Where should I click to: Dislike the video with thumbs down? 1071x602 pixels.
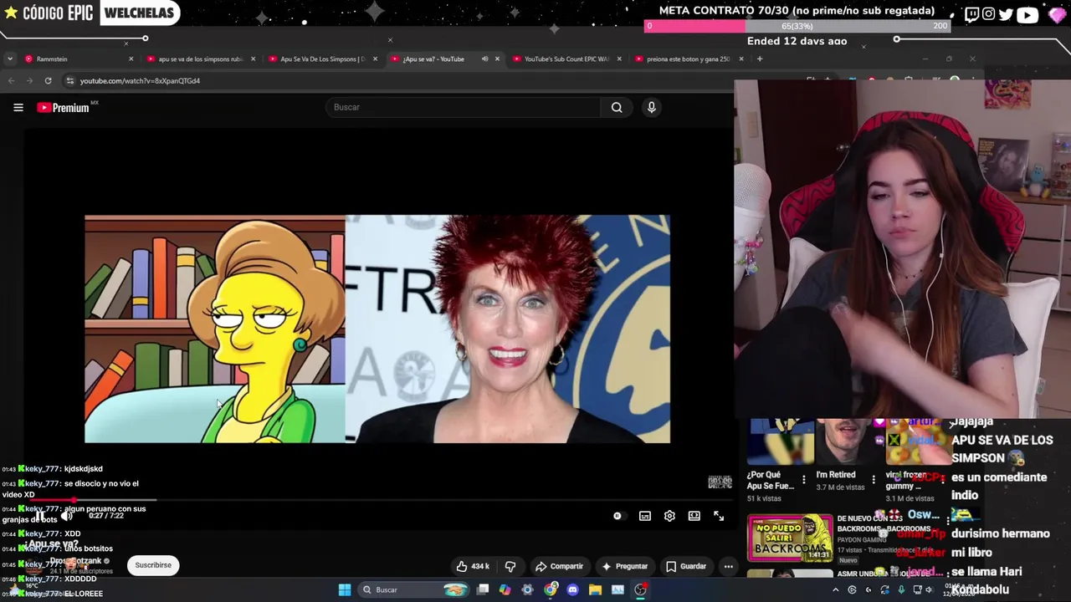(510, 566)
